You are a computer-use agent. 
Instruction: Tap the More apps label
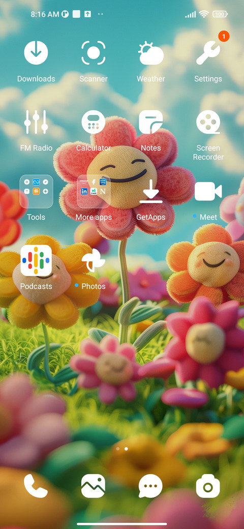click(x=94, y=217)
